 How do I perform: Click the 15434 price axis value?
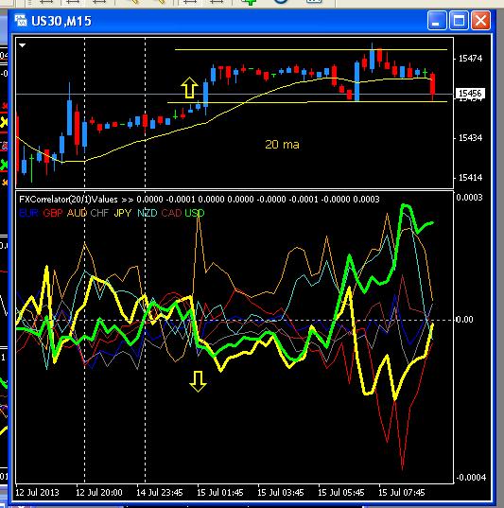pos(471,138)
